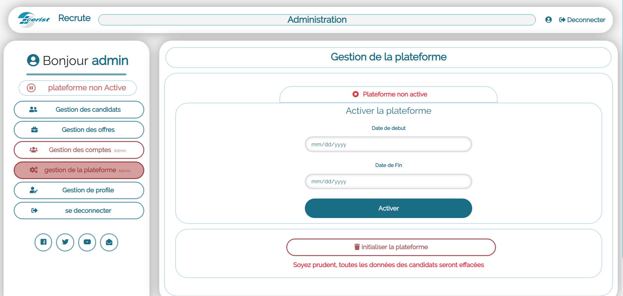Screen dimensions: 623x296
Task: Click the 'Gestion de la plateforme' heading
Action: point(389,57)
